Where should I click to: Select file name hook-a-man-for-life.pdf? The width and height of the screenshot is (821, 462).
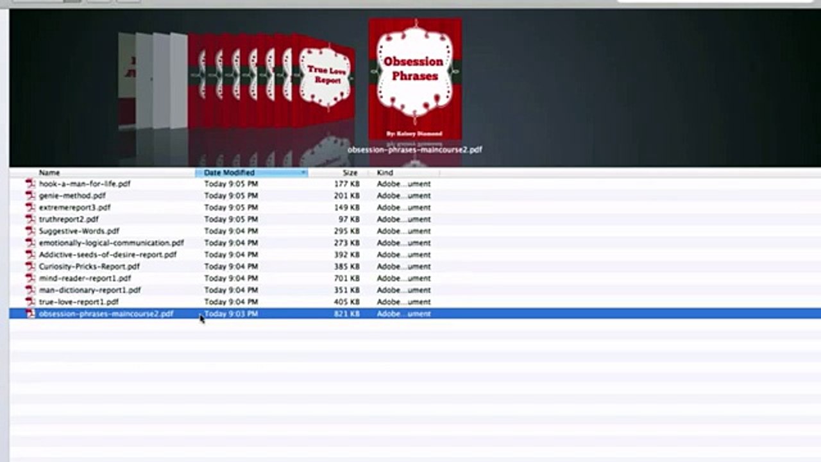85,184
